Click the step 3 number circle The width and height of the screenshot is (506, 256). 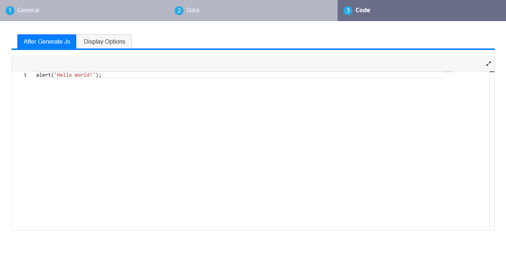pyautogui.click(x=348, y=11)
